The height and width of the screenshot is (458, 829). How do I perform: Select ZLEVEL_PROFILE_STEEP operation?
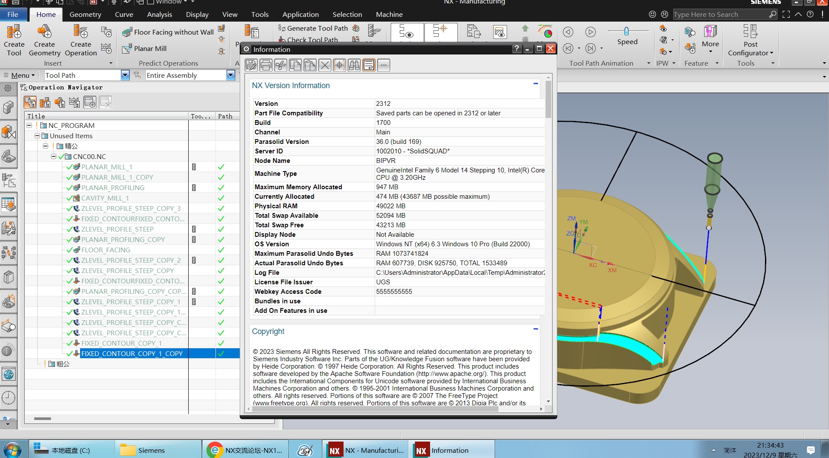click(117, 229)
